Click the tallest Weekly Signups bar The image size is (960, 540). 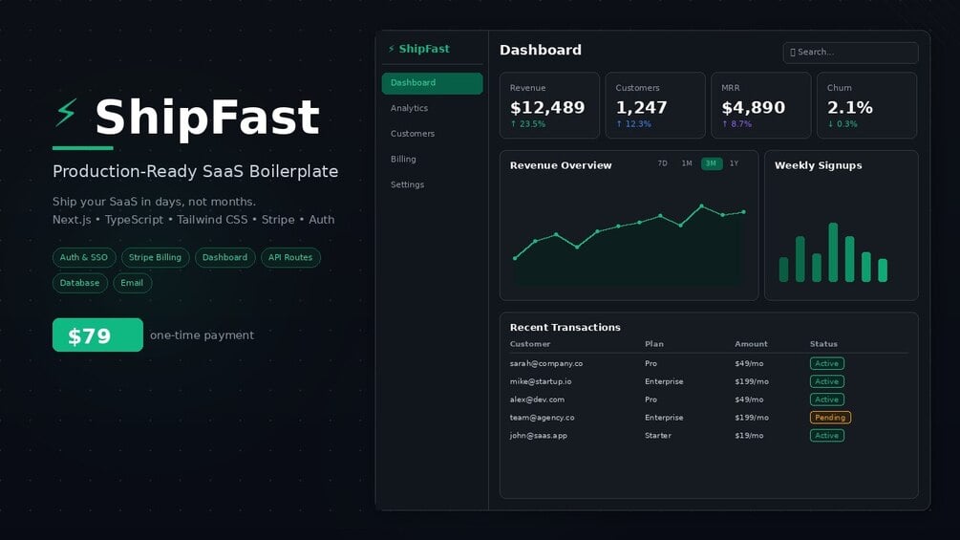tap(833, 252)
